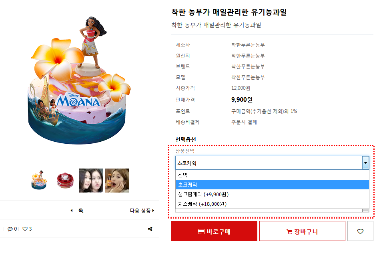Collapse the 상품선택 dropdown via its arrow
Viewport: 379px width, 257px height.
click(x=365, y=163)
